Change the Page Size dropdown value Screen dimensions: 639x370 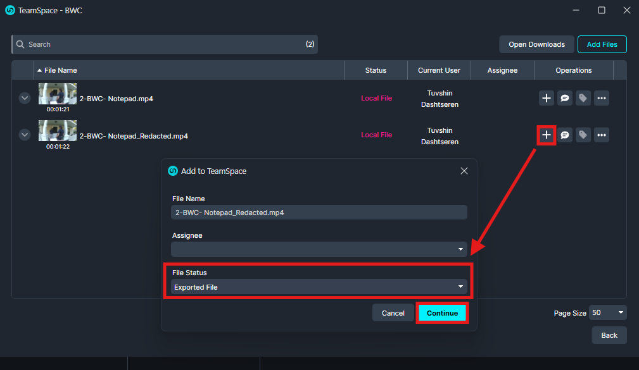(x=607, y=312)
